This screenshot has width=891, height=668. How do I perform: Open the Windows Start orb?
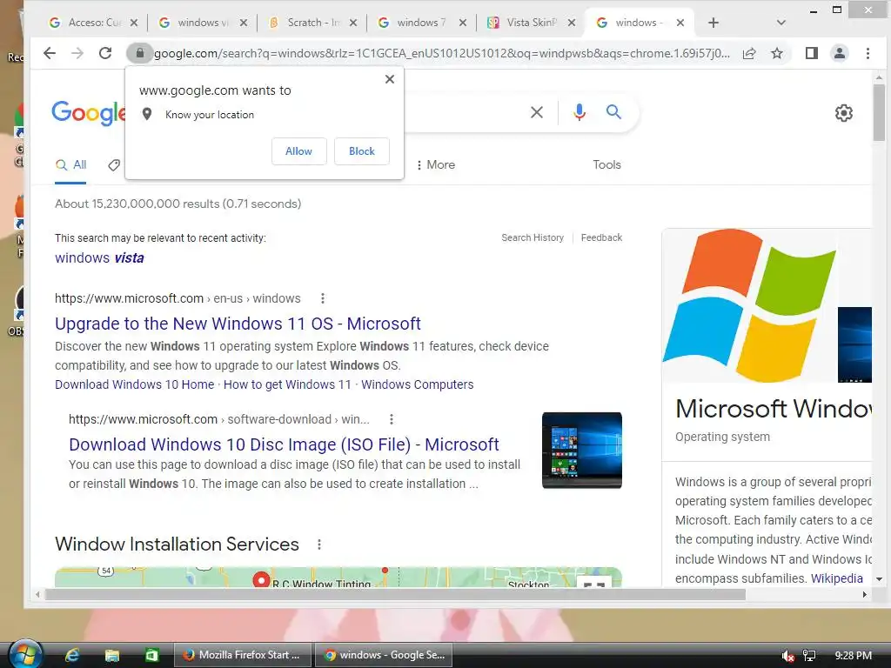coord(26,654)
